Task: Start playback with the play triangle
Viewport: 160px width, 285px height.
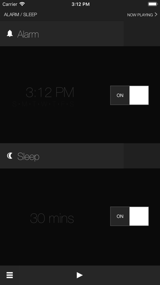Action: click(80, 275)
